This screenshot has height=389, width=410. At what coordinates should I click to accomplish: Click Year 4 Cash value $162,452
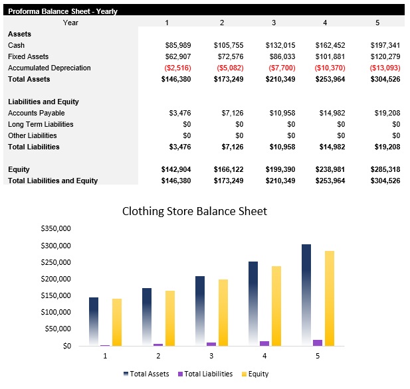330,45
